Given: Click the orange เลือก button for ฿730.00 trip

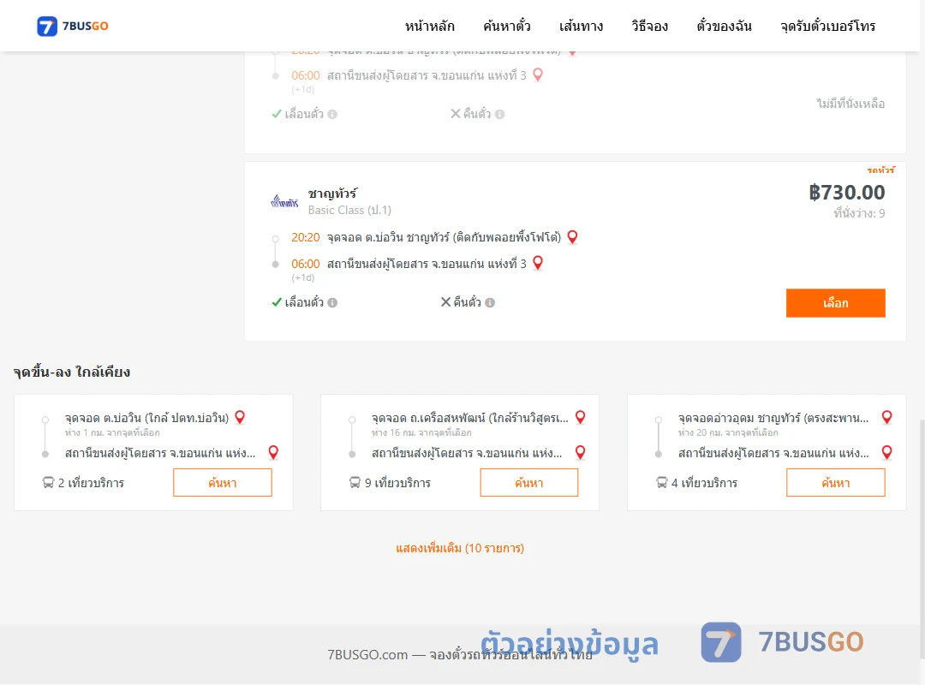Looking at the screenshot, I should point(835,302).
